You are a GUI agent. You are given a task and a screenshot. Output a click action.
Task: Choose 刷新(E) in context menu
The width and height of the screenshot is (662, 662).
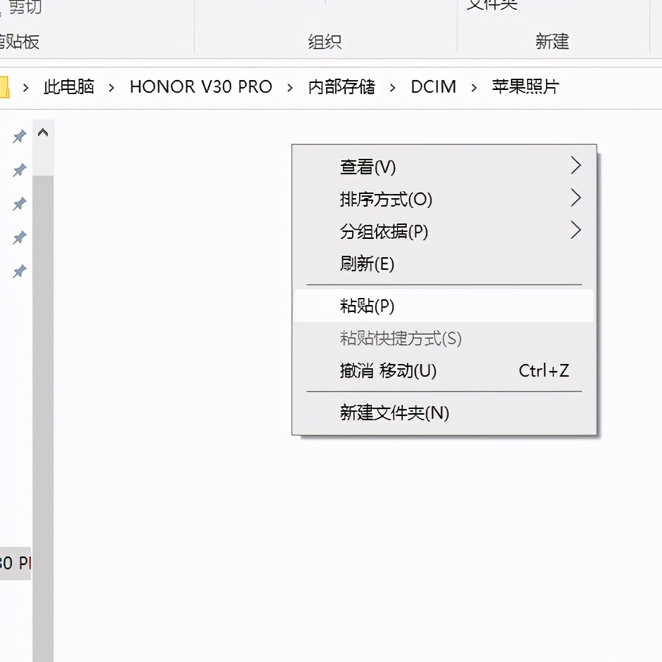click(x=443, y=264)
